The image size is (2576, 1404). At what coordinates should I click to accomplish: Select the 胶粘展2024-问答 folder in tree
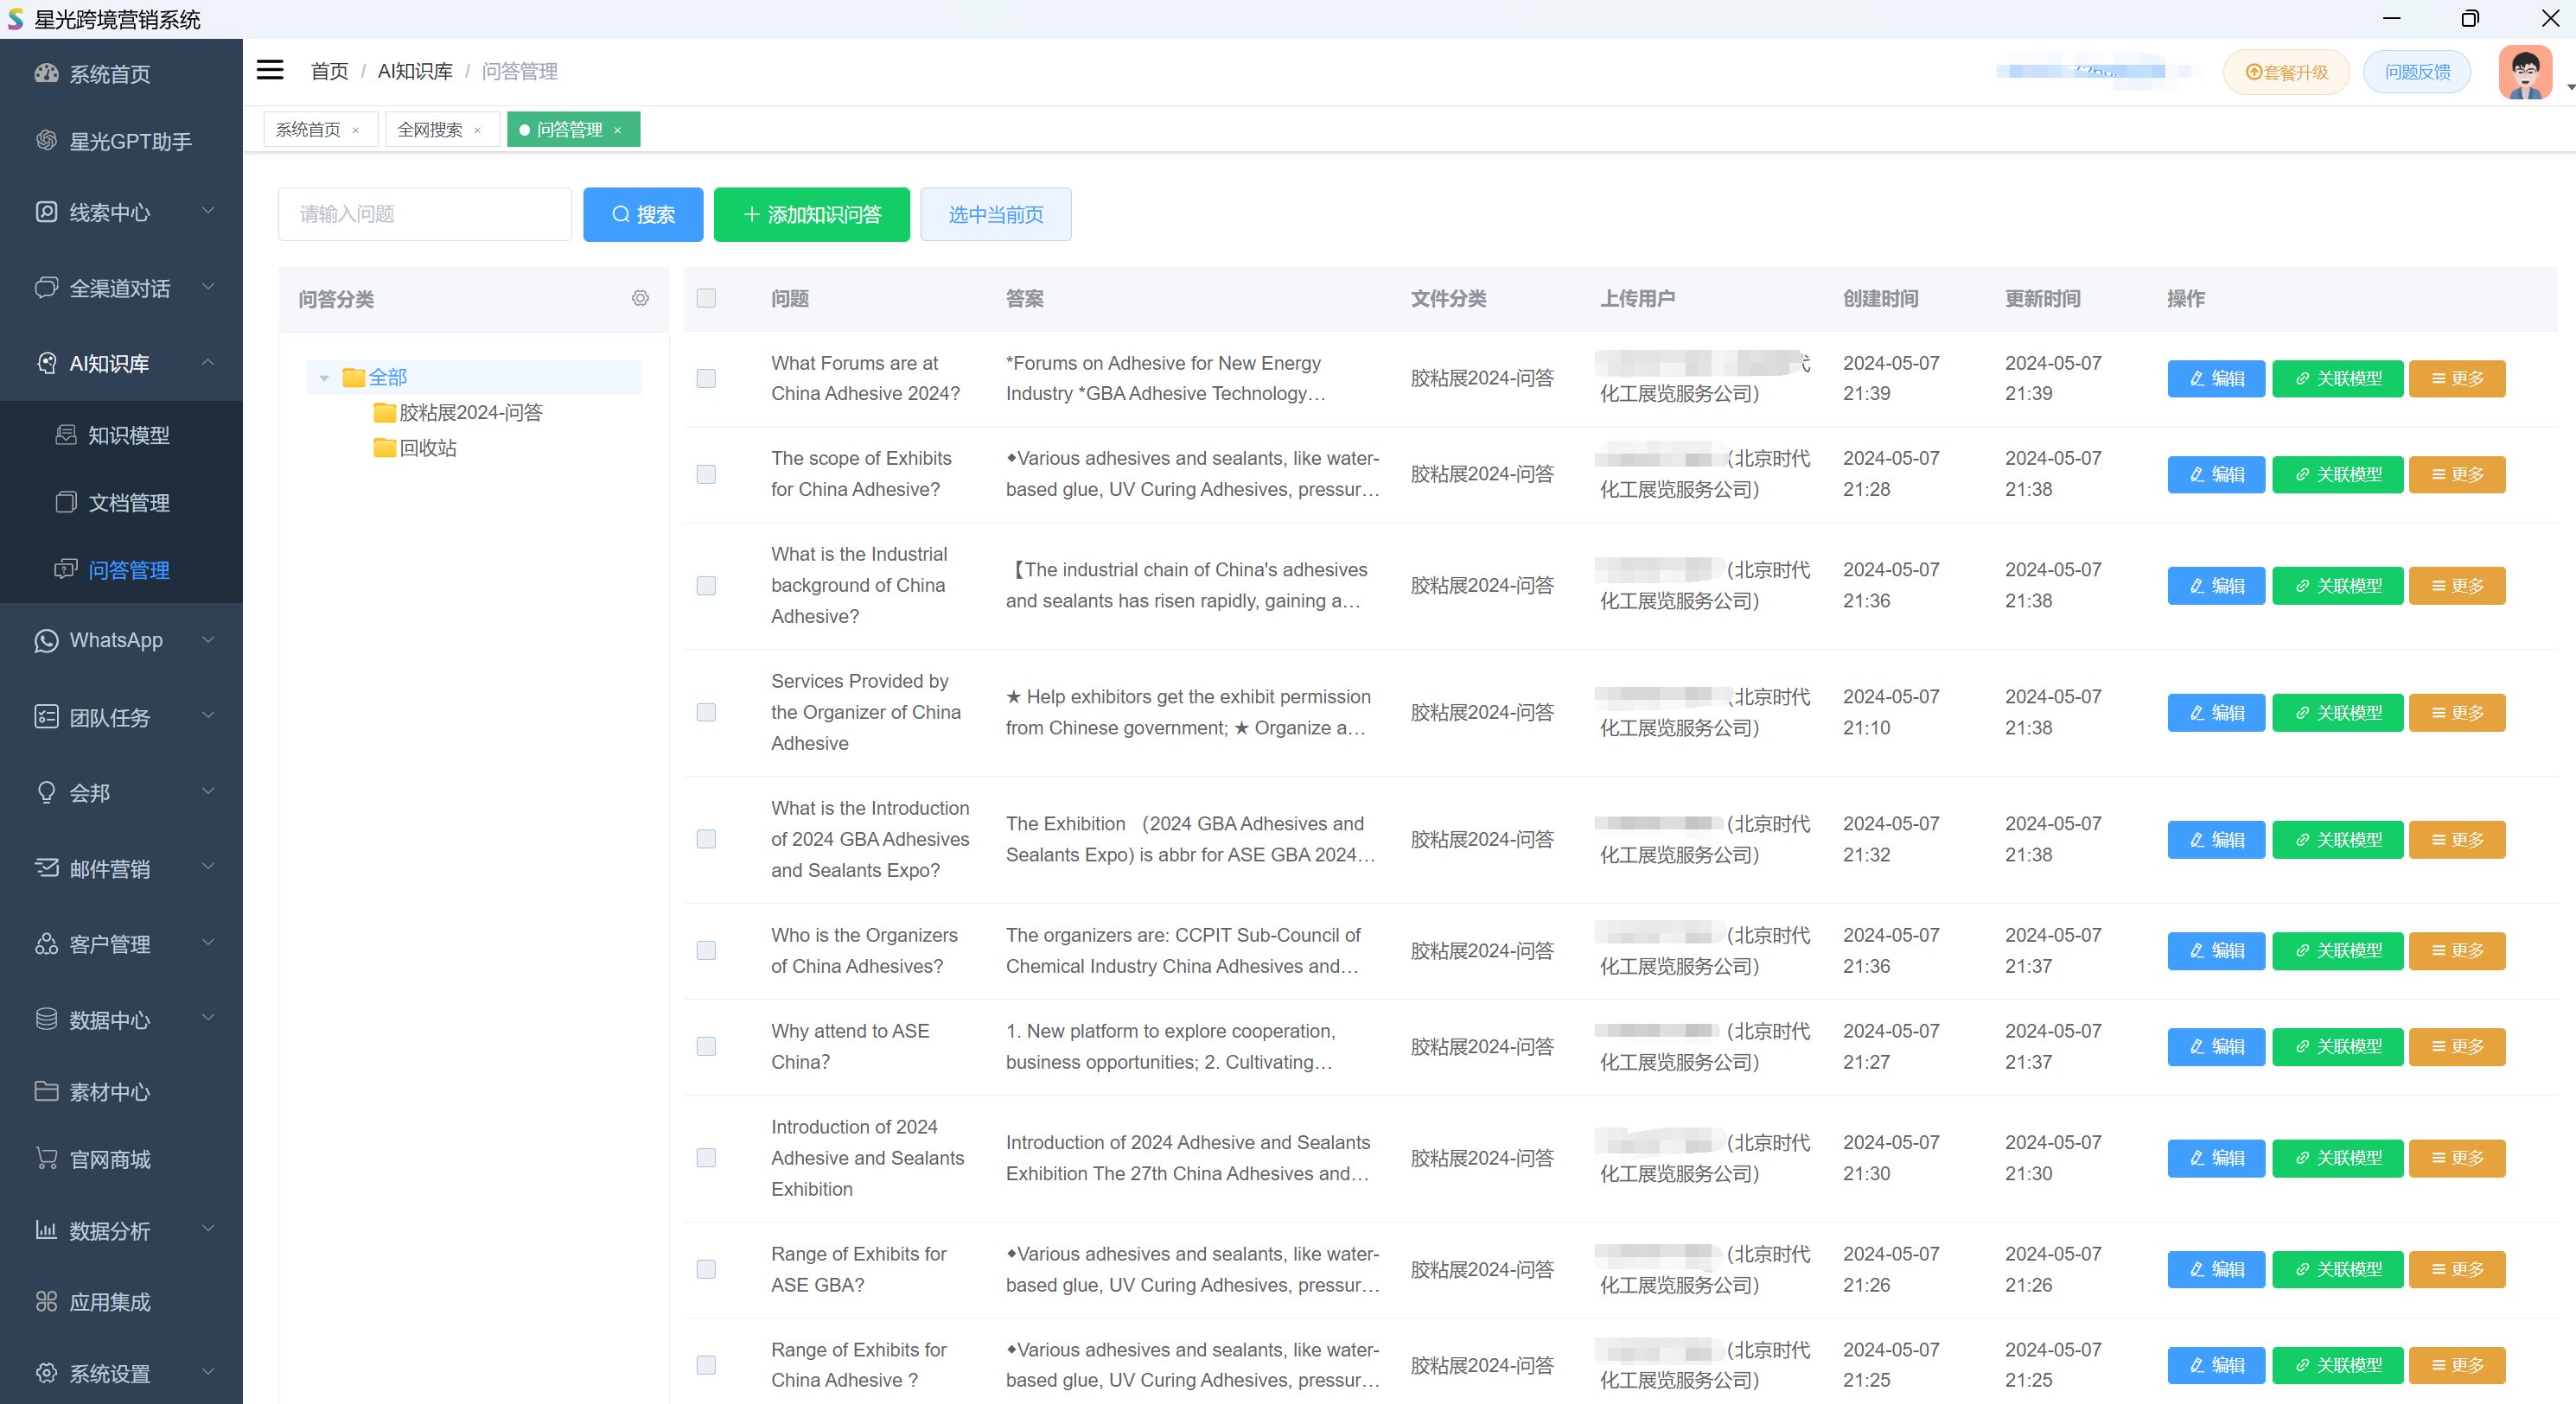tap(458, 413)
